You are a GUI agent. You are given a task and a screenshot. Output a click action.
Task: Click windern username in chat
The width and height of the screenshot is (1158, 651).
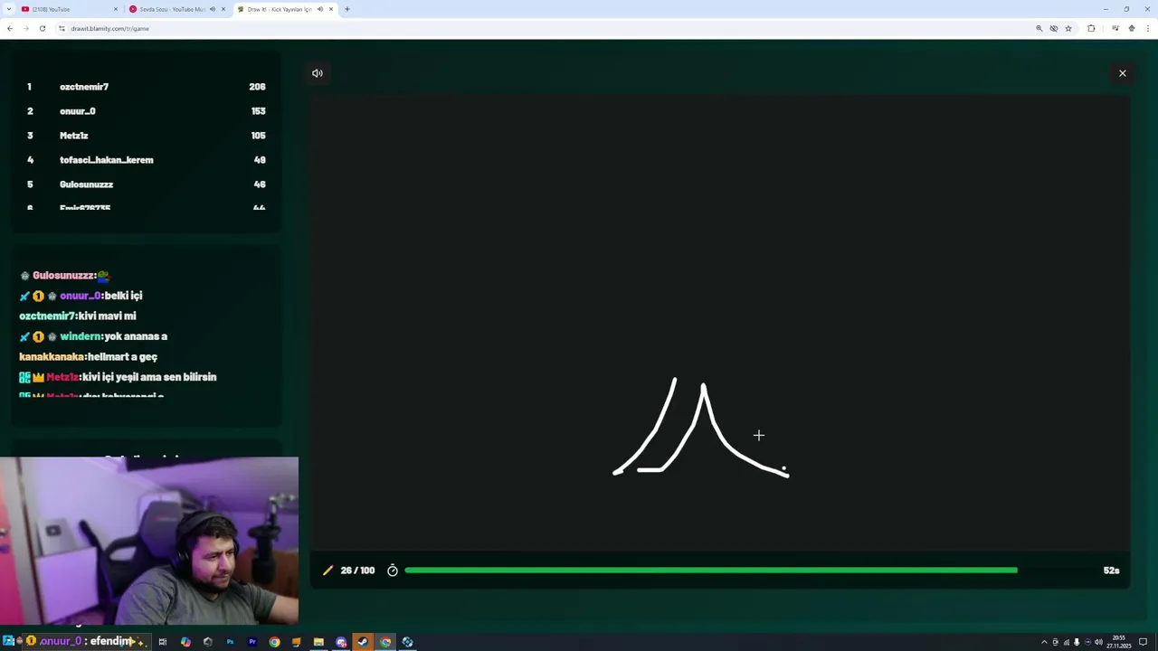pyautogui.click(x=80, y=336)
